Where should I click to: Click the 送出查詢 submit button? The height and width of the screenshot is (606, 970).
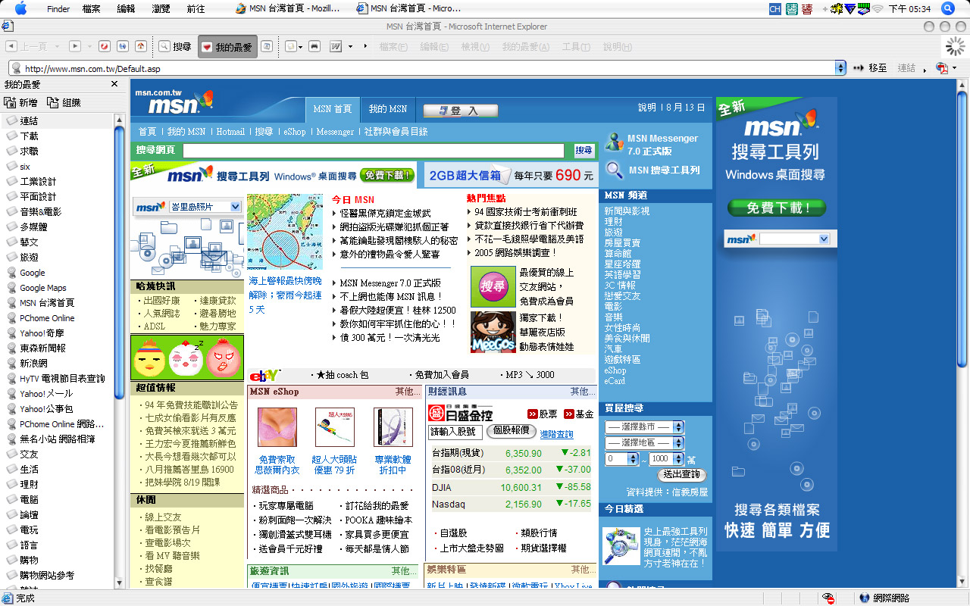point(681,475)
